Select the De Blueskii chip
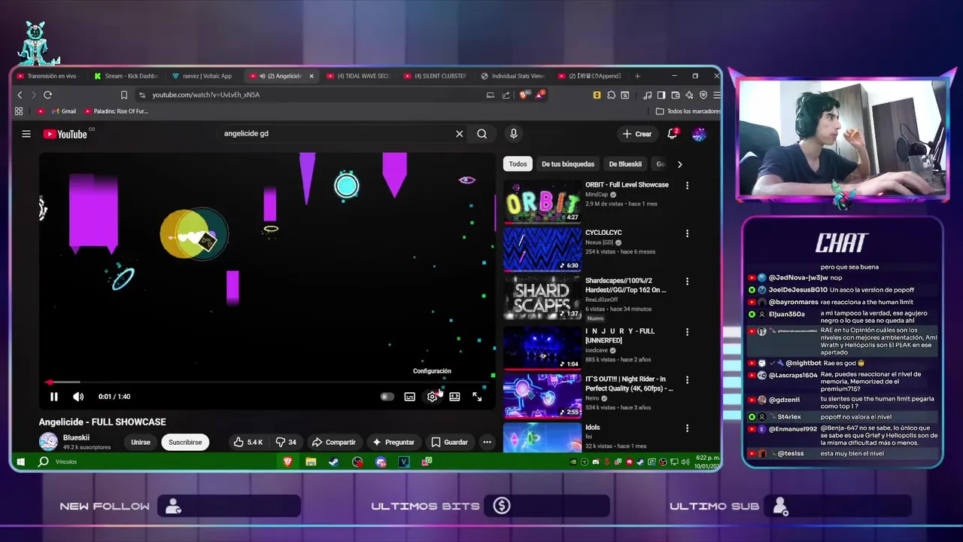 625,164
